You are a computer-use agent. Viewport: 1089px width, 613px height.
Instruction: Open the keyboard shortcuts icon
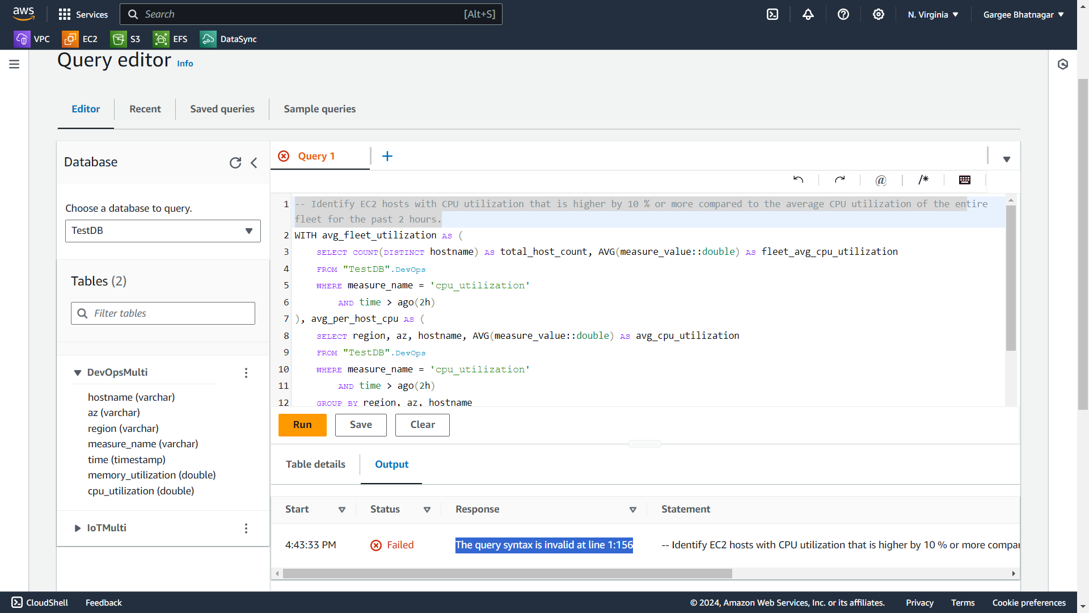(x=964, y=180)
